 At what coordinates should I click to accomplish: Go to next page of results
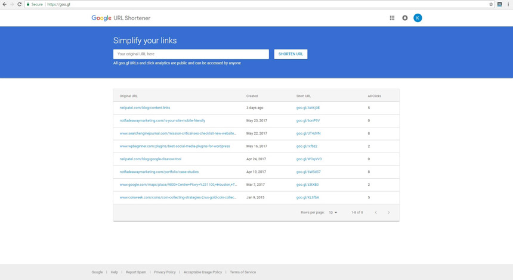coord(389,212)
